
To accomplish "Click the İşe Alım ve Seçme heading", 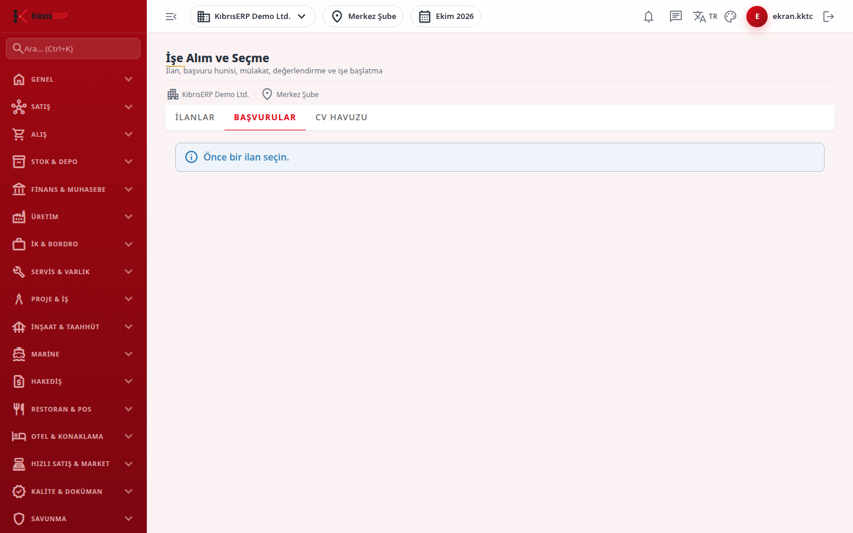I will [x=217, y=58].
